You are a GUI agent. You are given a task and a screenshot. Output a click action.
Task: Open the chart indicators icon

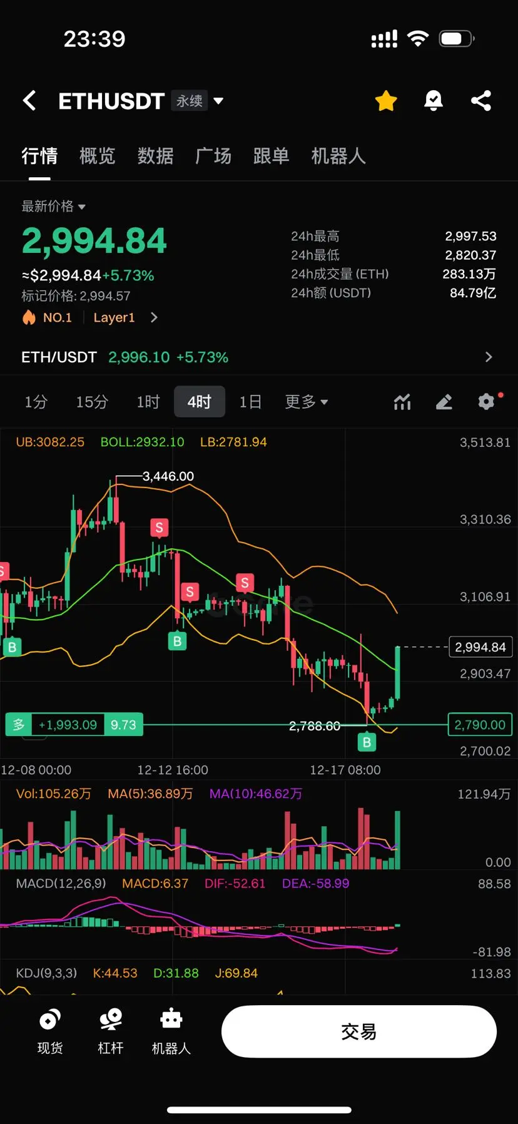(x=402, y=402)
